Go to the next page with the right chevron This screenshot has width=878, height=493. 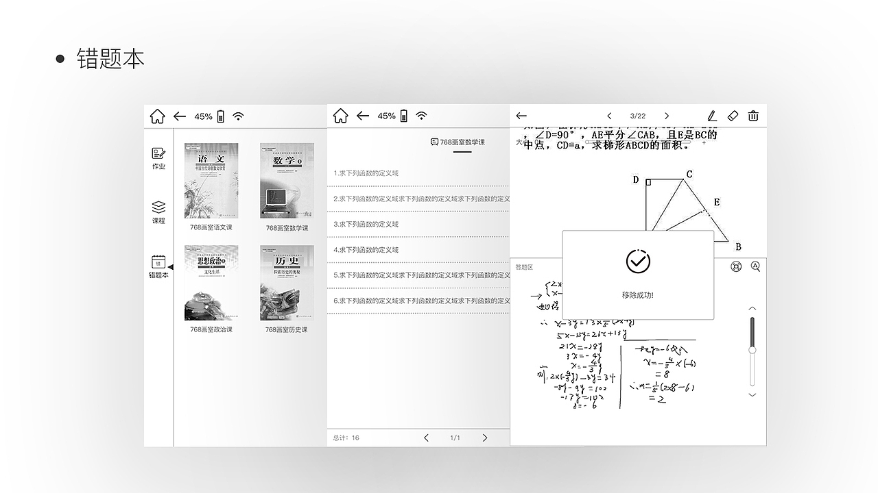667,116
